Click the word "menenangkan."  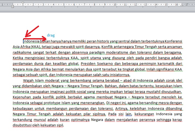[93, 103]
